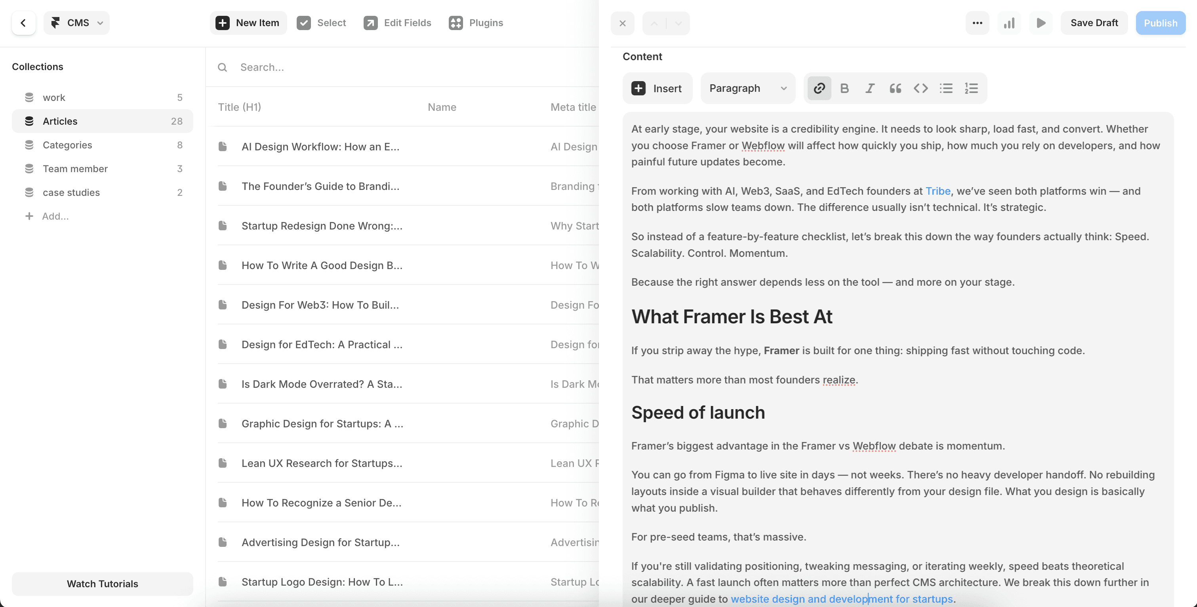Insert a blockquote
This screenshot has height=607, width=1197.
[x=895, y=88]
